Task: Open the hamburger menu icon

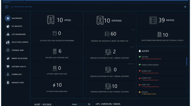Action: 7,7
